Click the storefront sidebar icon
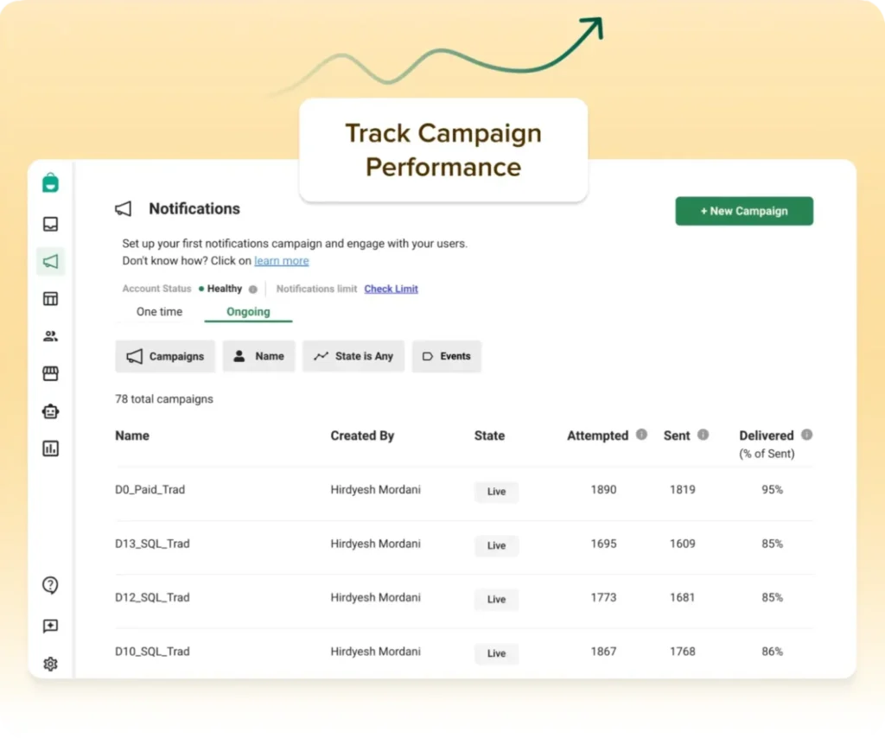The width and height of the screenshot is (885, 738). (x=50, y=373)
